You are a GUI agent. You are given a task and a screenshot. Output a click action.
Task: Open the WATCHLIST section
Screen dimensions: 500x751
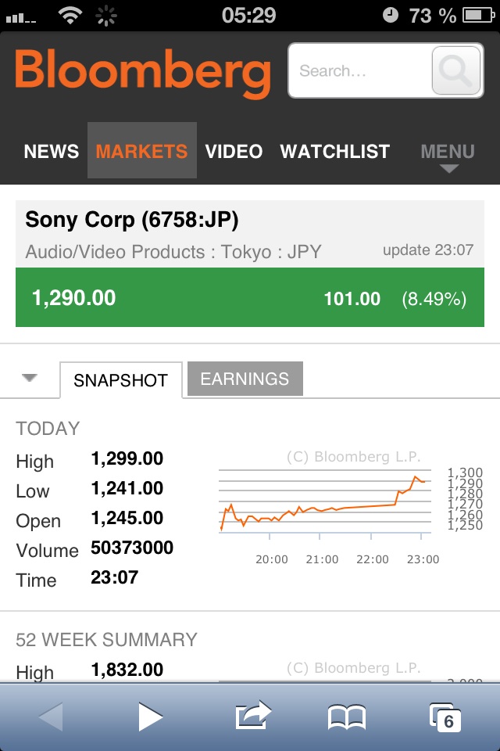(x=334, y=151)
